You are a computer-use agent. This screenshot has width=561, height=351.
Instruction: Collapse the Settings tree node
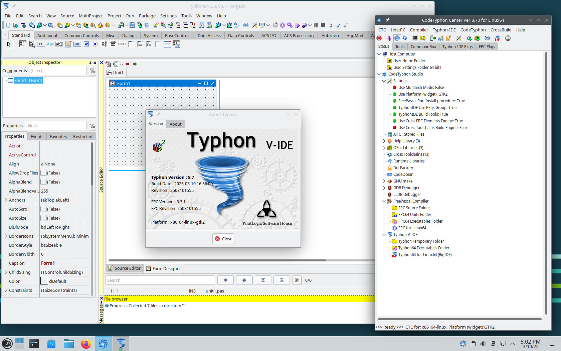384,81
